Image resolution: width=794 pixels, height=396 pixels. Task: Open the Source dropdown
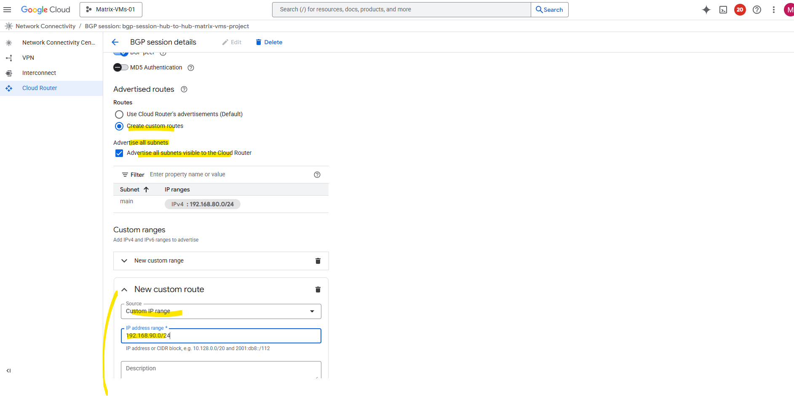221,311
